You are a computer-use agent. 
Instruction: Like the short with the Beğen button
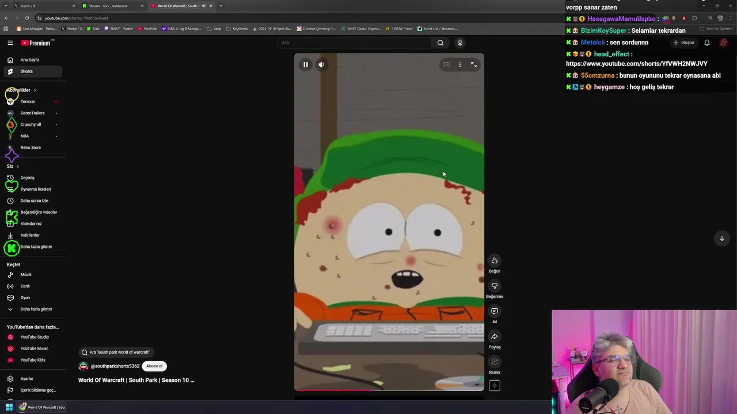495,260
